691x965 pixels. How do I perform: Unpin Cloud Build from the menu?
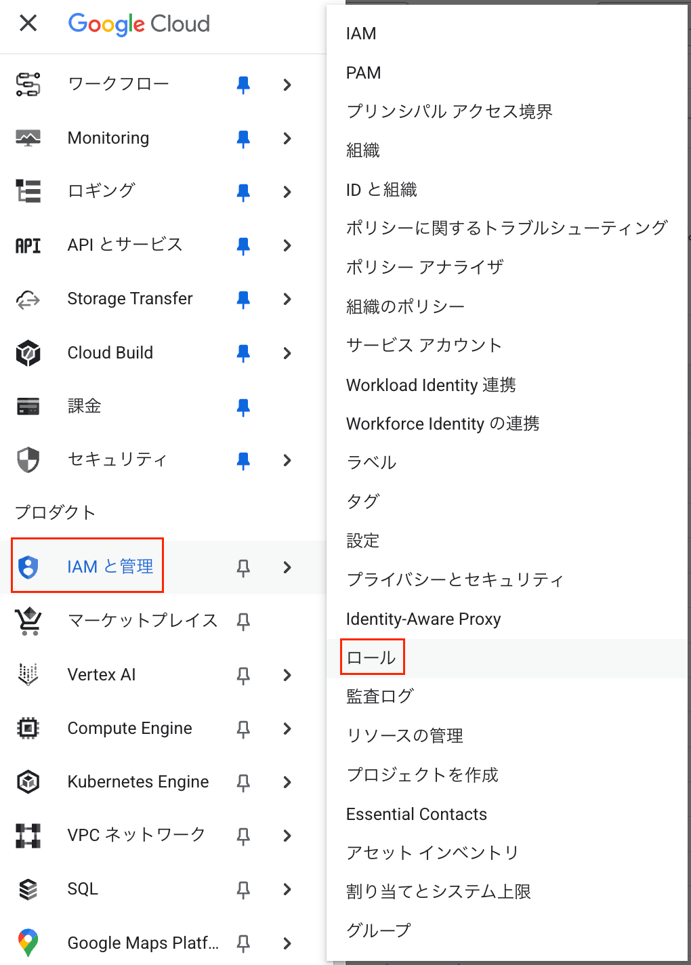(x=243, y=353)
